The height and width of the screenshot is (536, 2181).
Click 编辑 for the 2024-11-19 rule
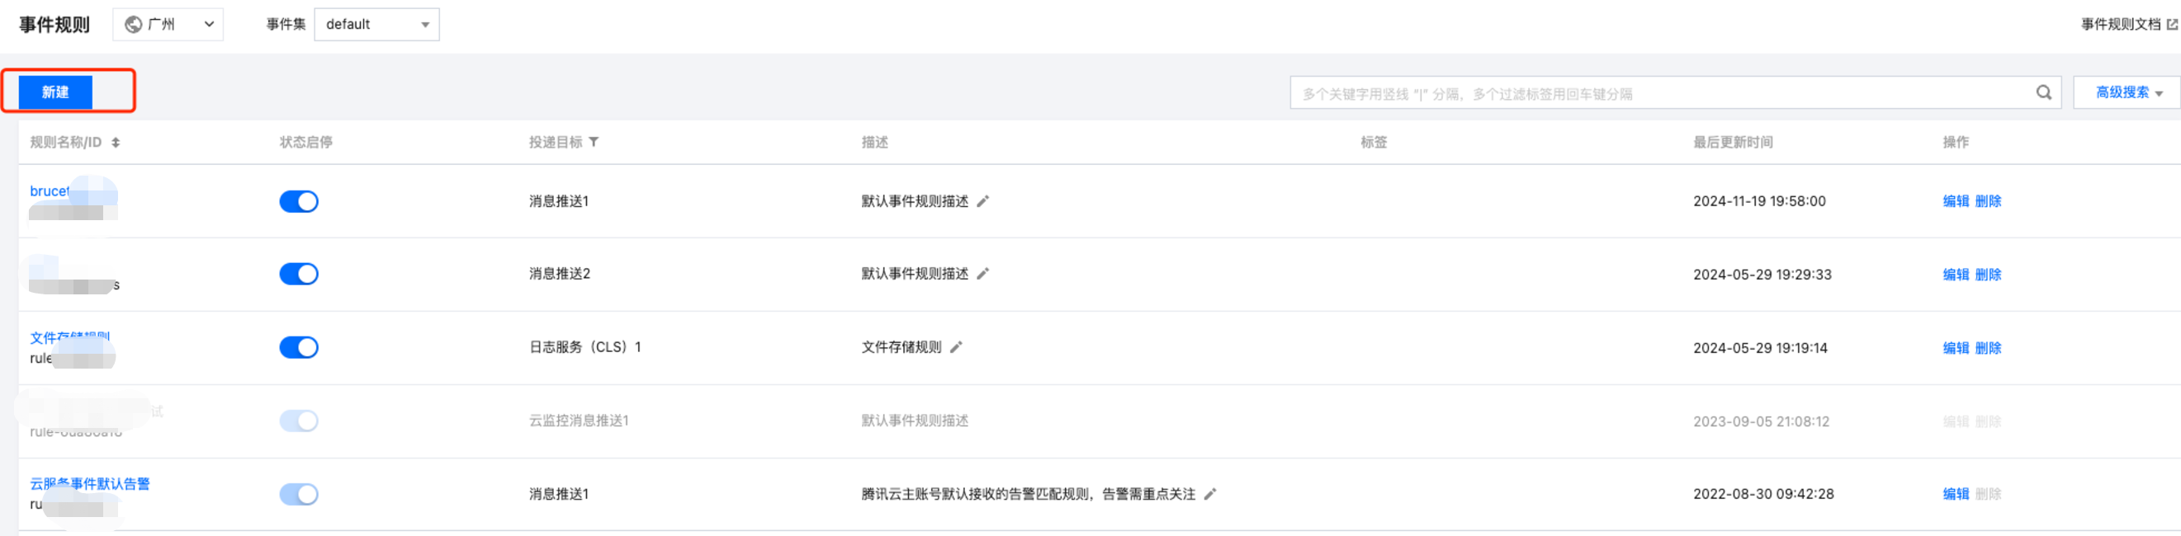tap(1955, 201)
